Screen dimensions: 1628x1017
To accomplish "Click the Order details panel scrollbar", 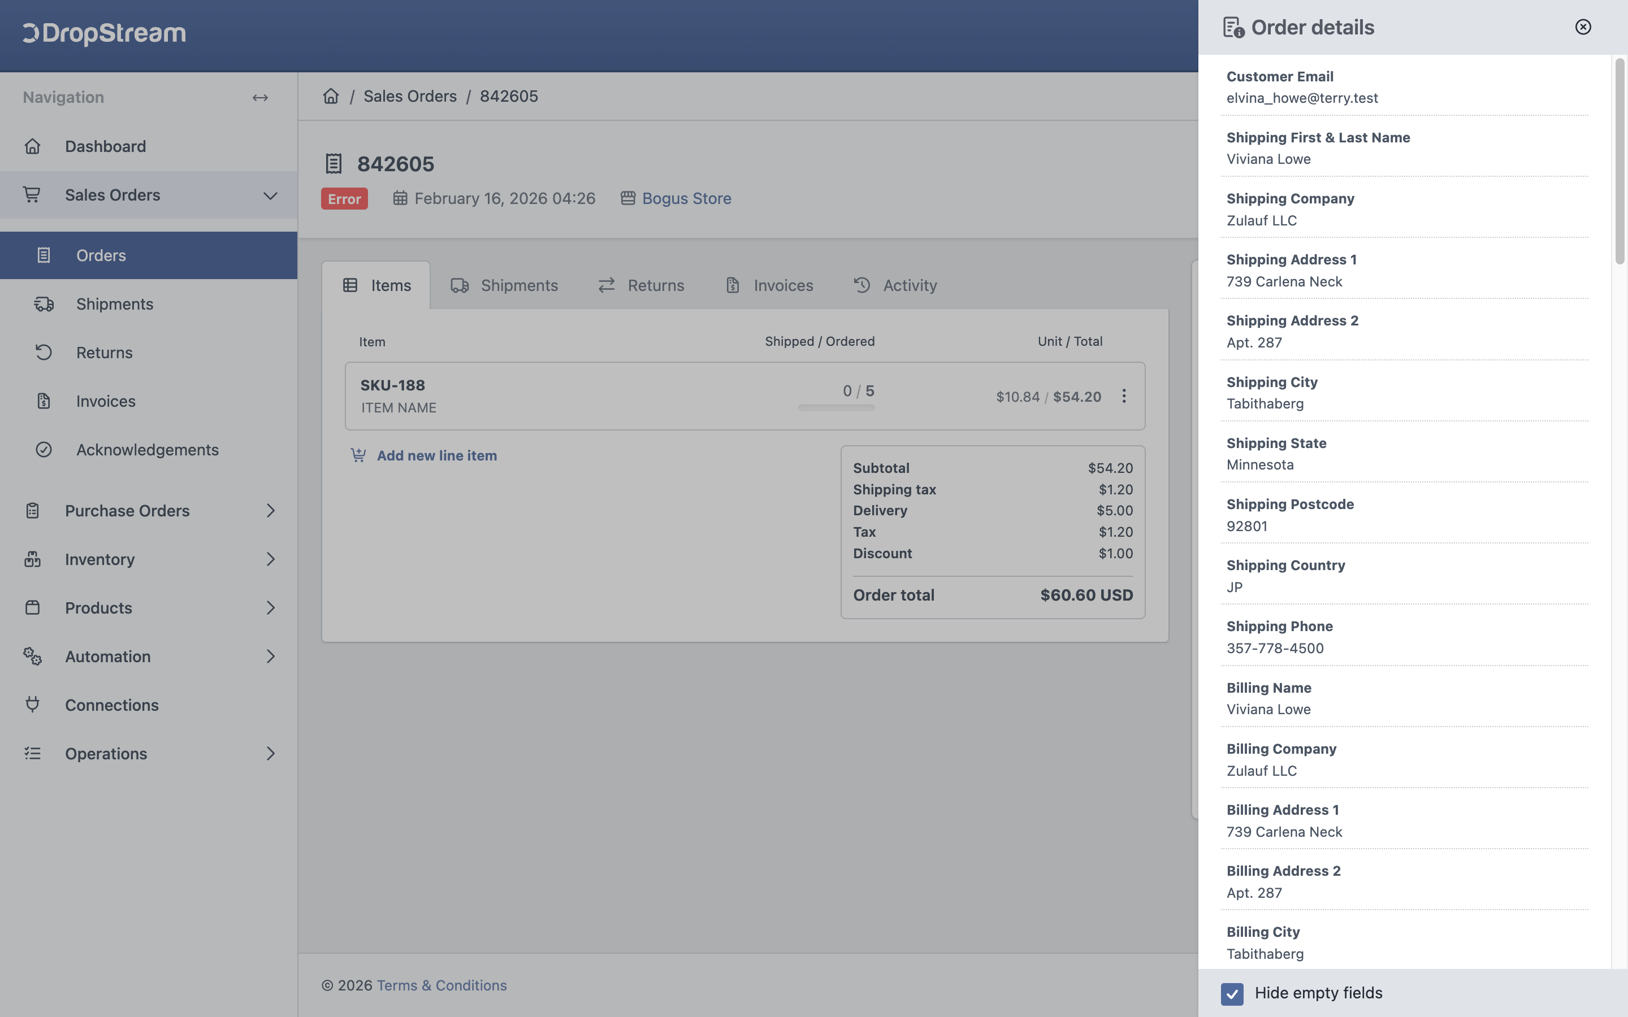I will [x=1620, y=162].
